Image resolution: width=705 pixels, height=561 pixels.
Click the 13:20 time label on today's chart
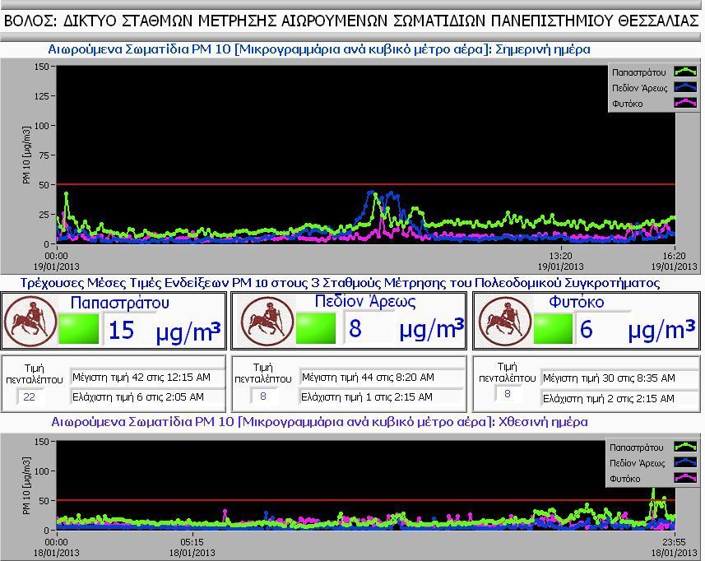[x=561, y=256]
